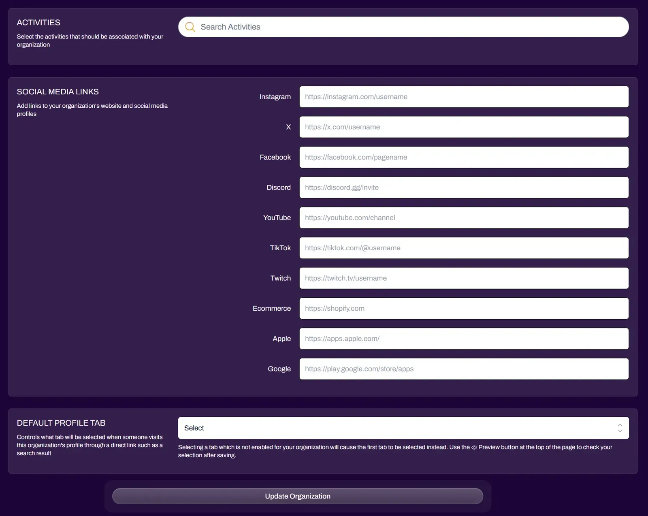This screenshot has width=648, height=516.
Task: Open the Default Profile Tab Select dropdown
Action: (403, 428)
